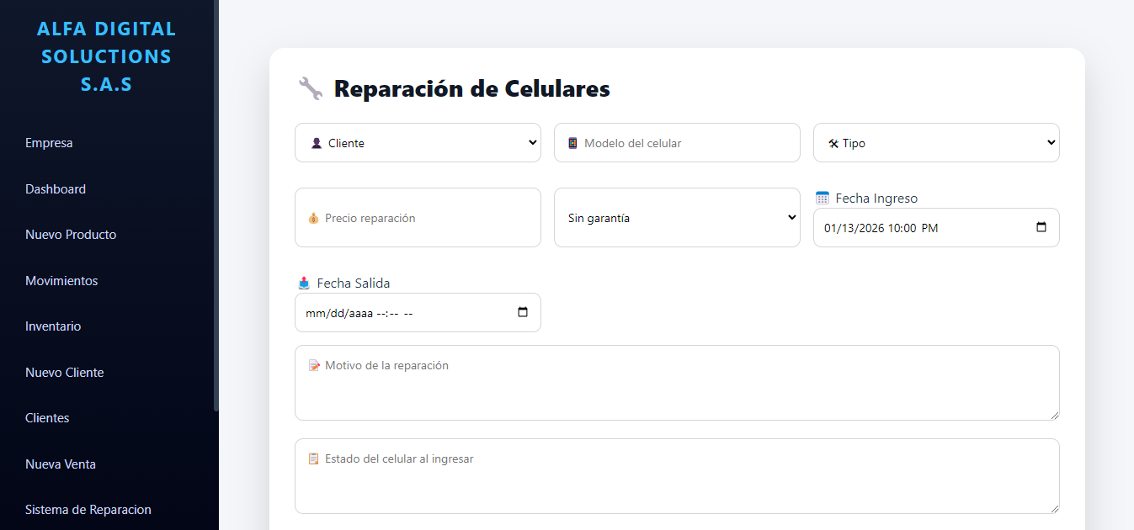Click the calendar icon beside Fecha Ingreso label

[x=823, y=199]
